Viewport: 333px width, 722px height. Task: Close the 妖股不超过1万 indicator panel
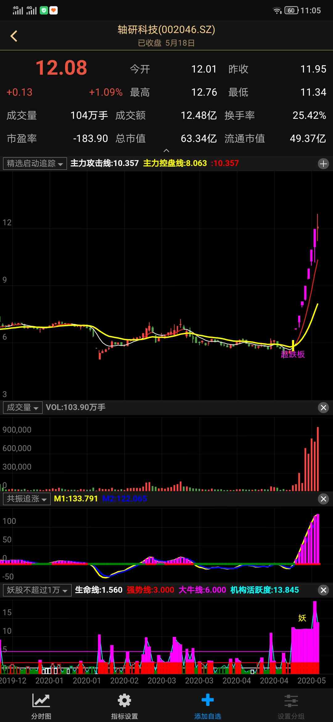(323, 590)
